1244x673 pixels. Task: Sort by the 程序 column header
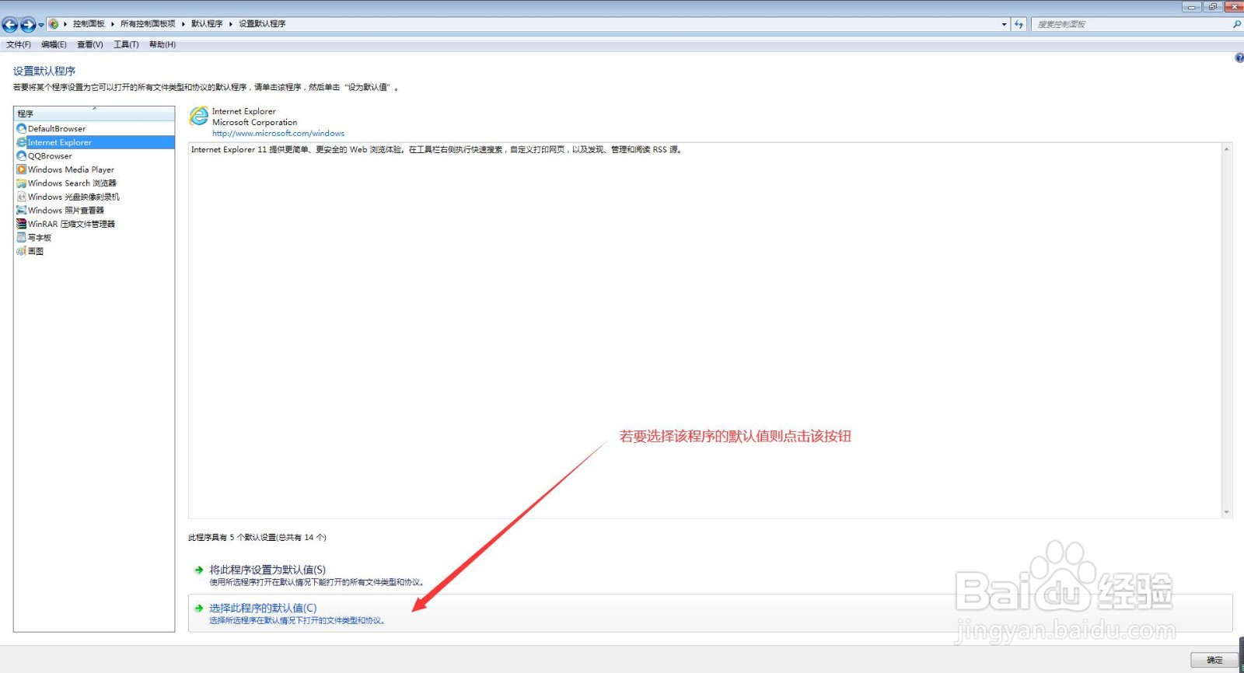(94, 113)
